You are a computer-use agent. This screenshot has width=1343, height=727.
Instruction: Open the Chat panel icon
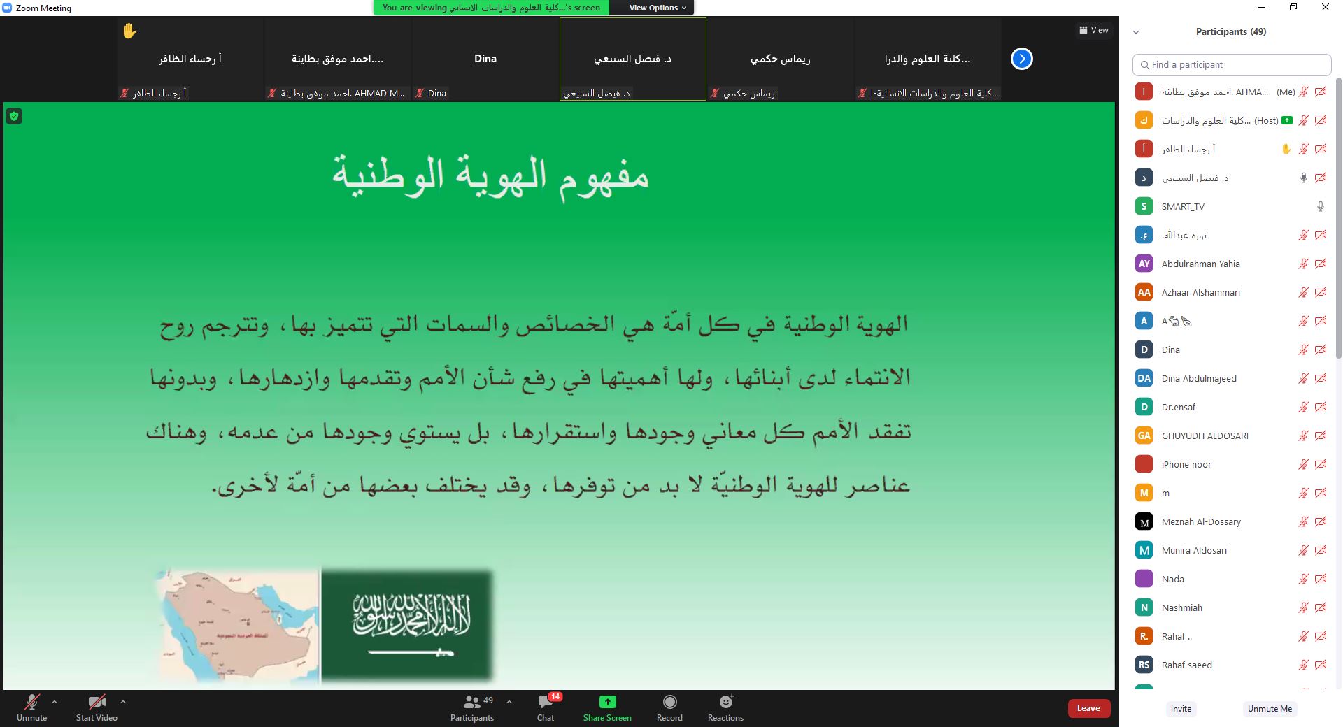tap(546, 703)
